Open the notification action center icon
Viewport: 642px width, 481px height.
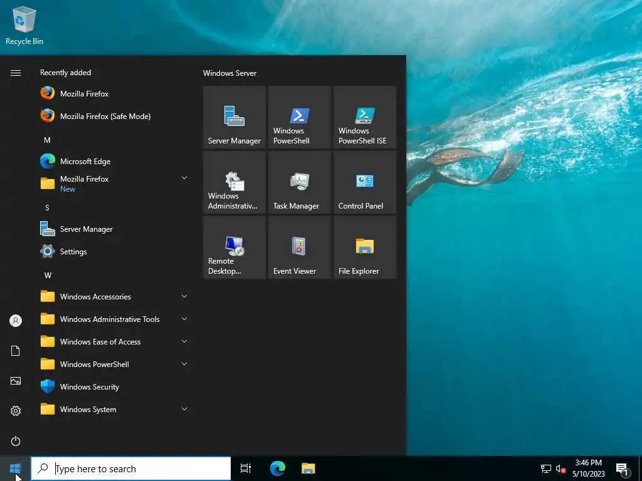pos(623,468)
